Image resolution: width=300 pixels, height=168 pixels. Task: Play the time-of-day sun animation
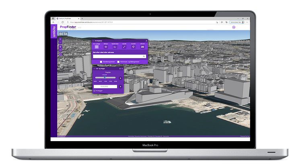click(x=120, y=78)
